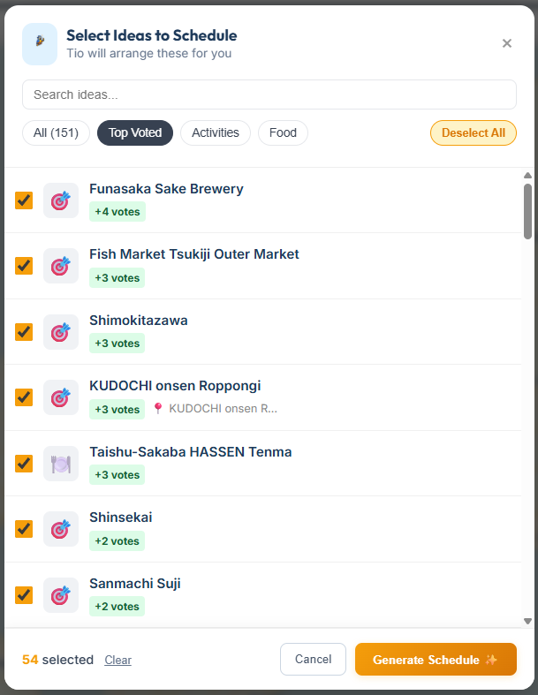Click the Tio mascot icon in header
538x695 pixels.
click(x=40, y=44)
